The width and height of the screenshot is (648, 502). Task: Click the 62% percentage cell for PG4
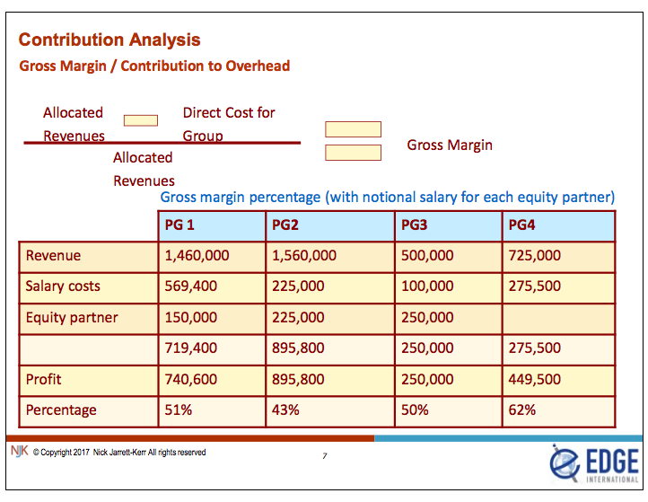558,410
